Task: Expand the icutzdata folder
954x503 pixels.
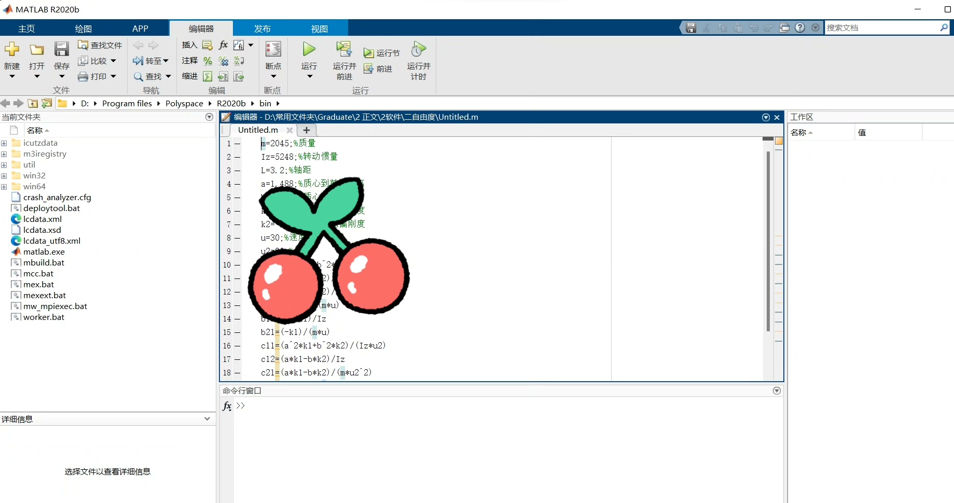Action: click(4, 143)
